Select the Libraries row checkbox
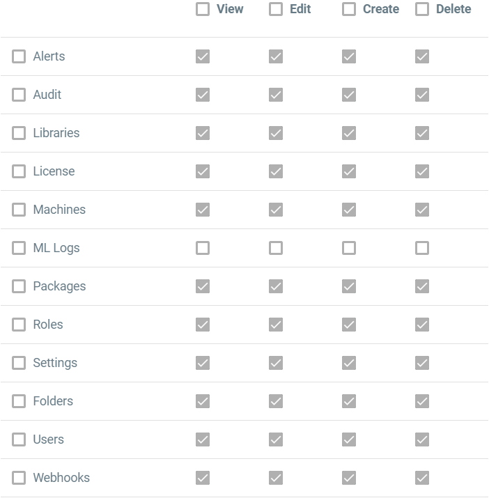489x498 pixels. point(19,133)
